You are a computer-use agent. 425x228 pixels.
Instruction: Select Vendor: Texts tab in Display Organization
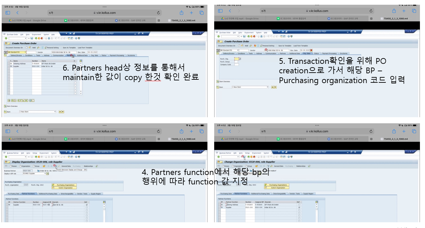[81, 194]
